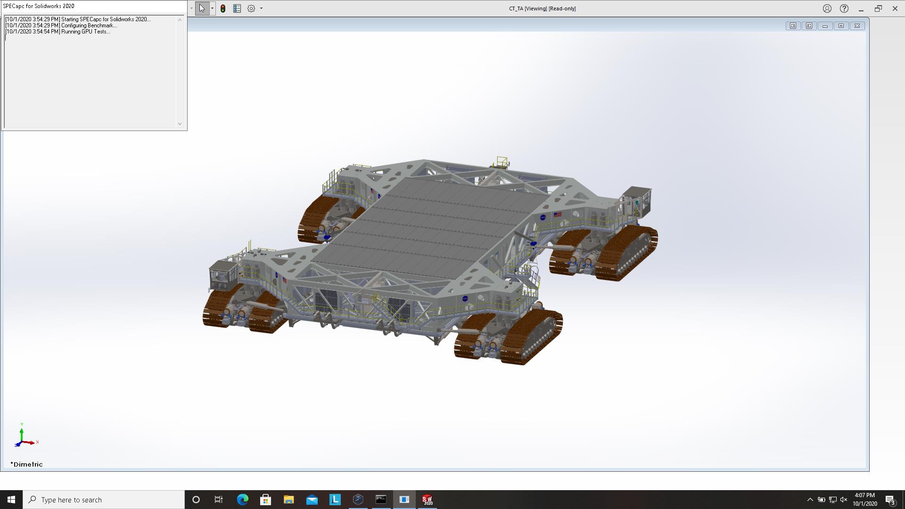905x509 pixels.
Task: Open Mail app from taskbar
Action: tap(312, 500)
